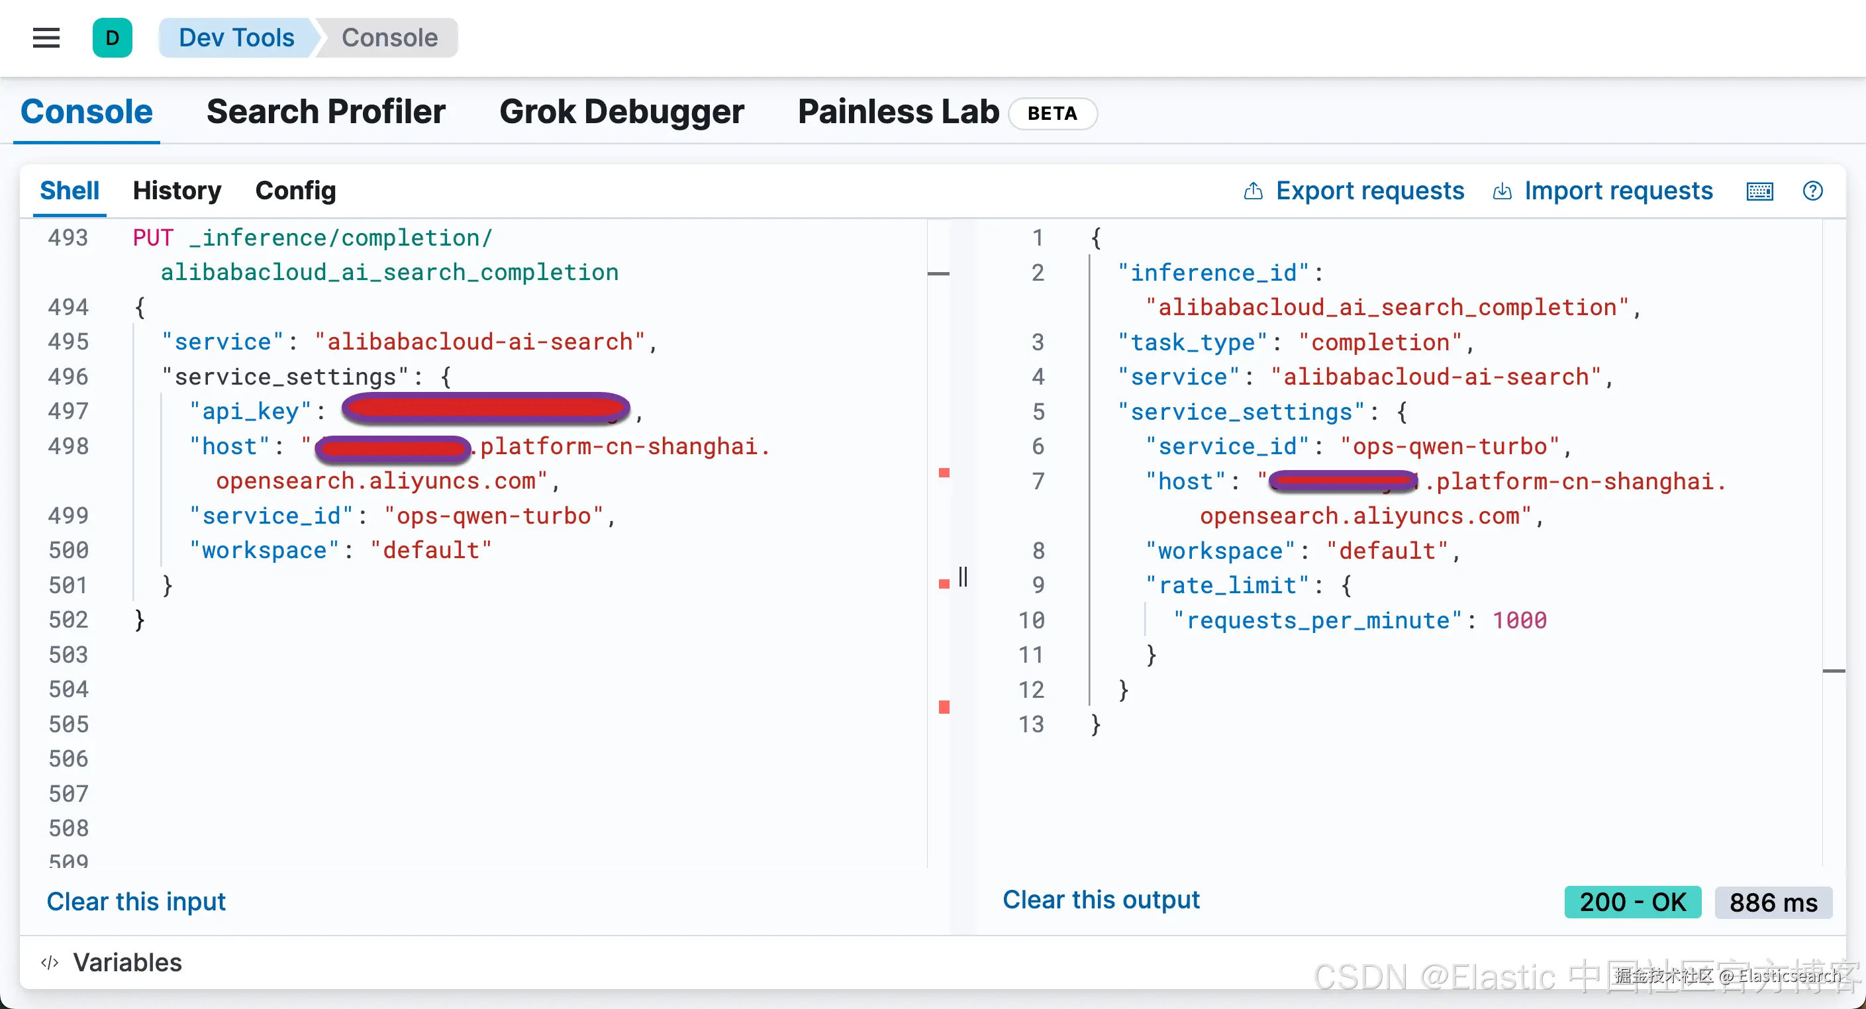Click "task_type" key in output
The image size is (1866, 1009).
(x=1193, y=342)
